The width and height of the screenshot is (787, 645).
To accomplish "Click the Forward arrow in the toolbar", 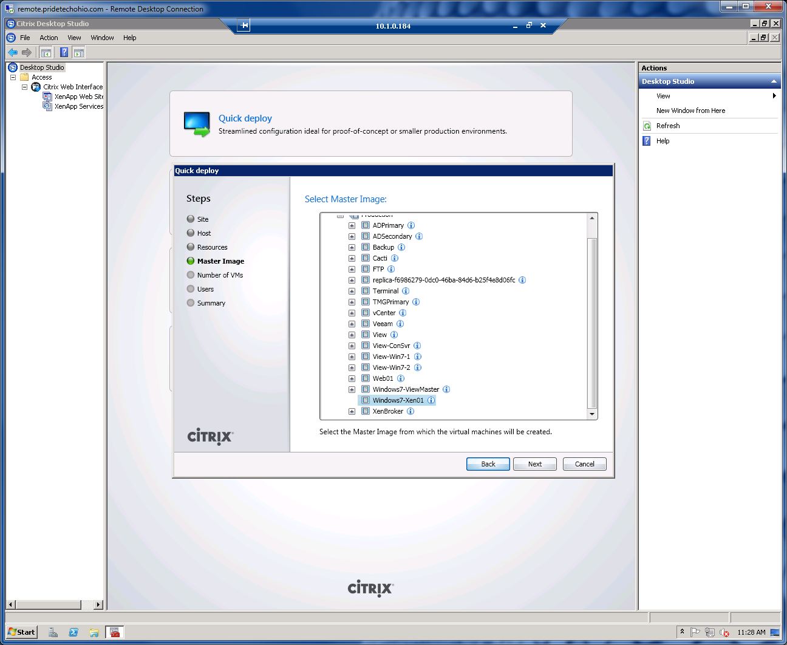I will click(x=26, y=52).
